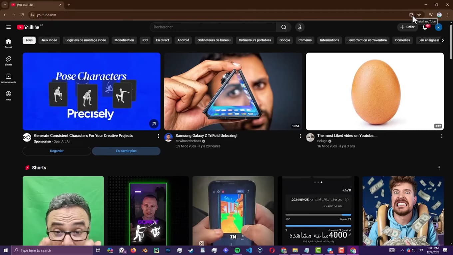Click the search magnifier button
This screenshot has width=453, height=255.
[x=284, y=27]
